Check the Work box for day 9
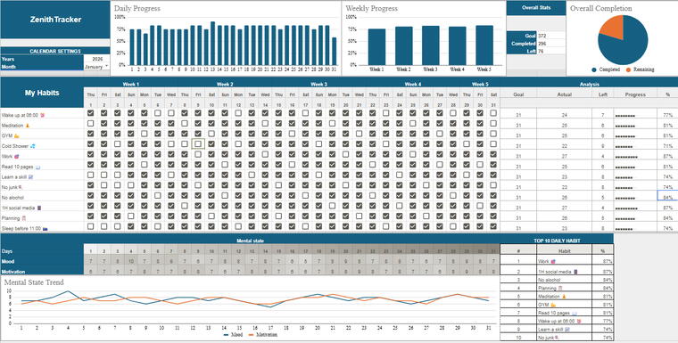The height and width of the screenshot is (343, 678). pyautogui.click(x=198, y=154)
